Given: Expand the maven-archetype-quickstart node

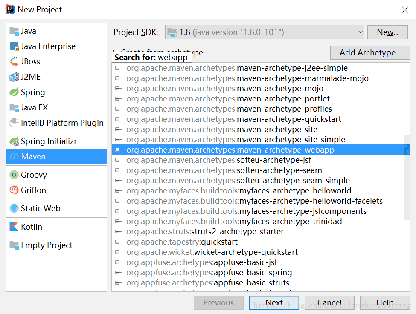Looking at the screenshot, I should click(117, 119).
